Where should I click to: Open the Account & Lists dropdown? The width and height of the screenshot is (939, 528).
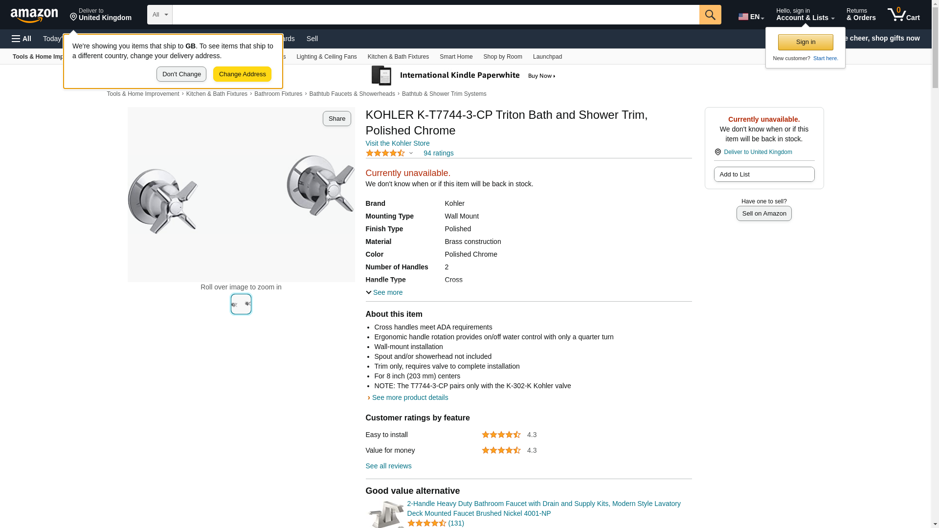pos(805,15)
